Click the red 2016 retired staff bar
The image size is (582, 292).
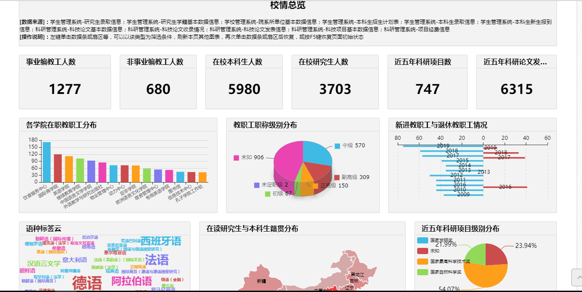pyautogui.click(x=505, y=187)
